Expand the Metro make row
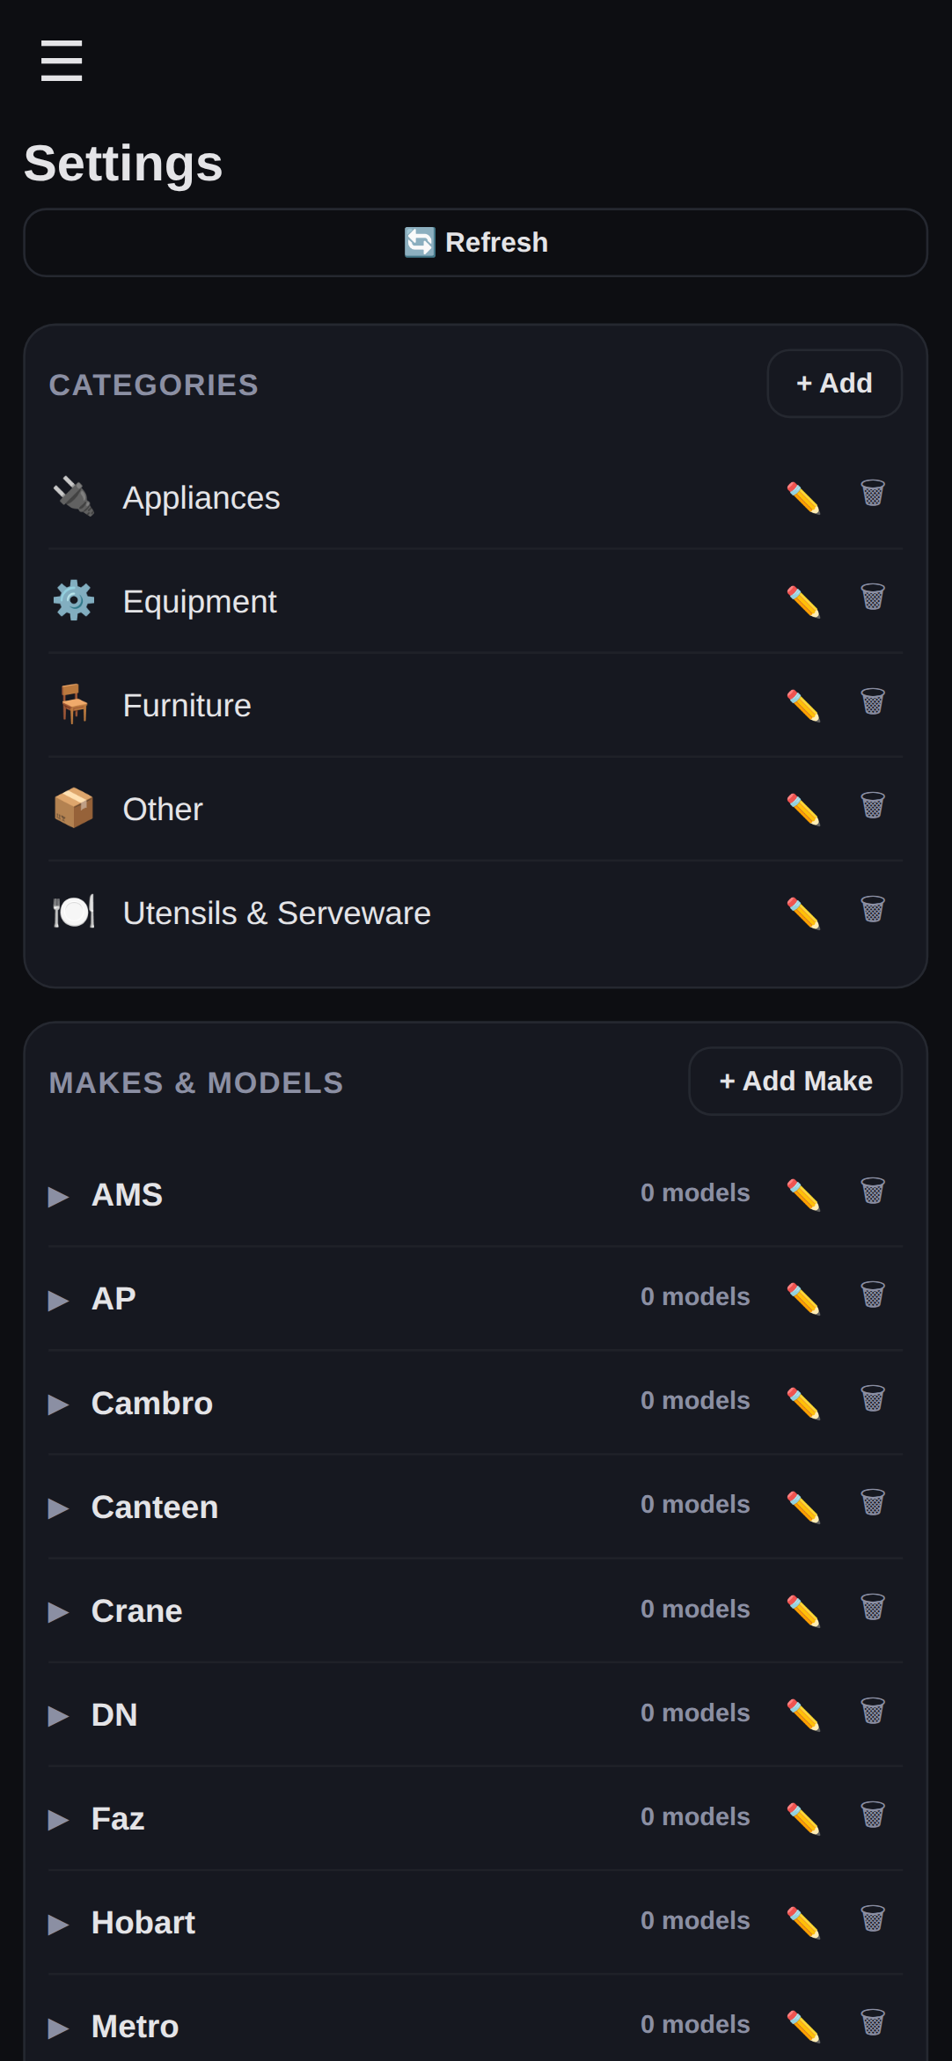952x2061 pixels. (58, 2028)
